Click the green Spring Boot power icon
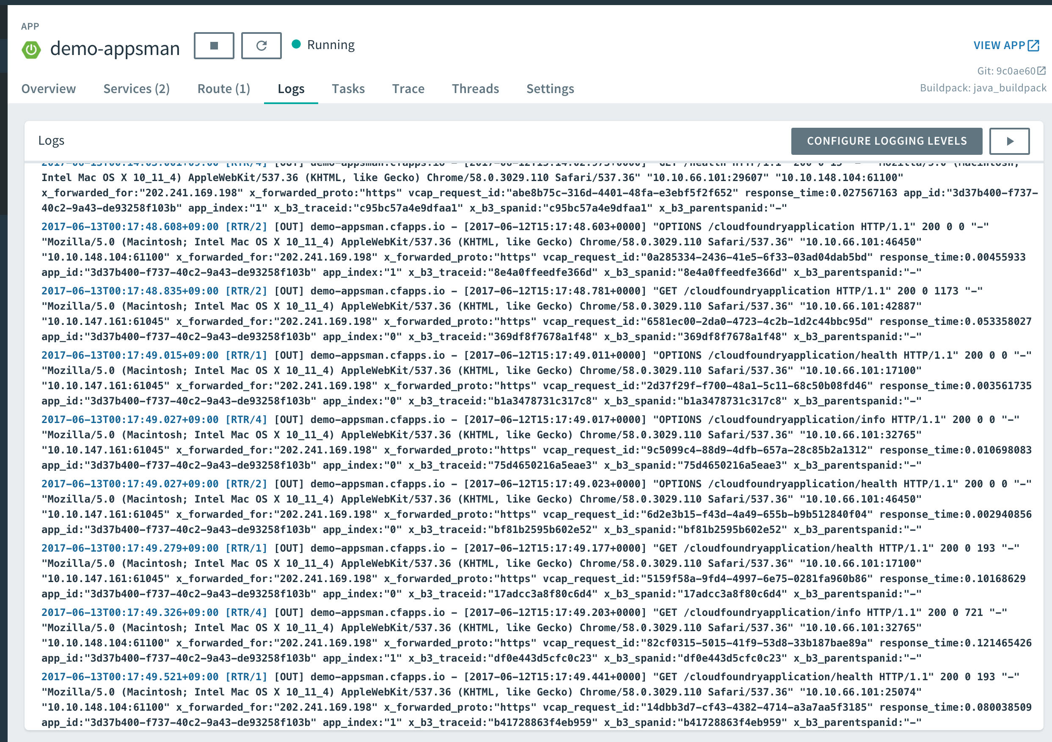1052x742 pixels. pos(32,49)
